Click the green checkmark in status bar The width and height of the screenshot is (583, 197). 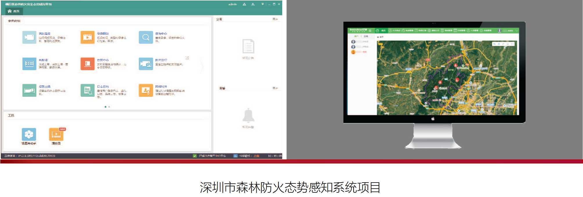(195, 156)
